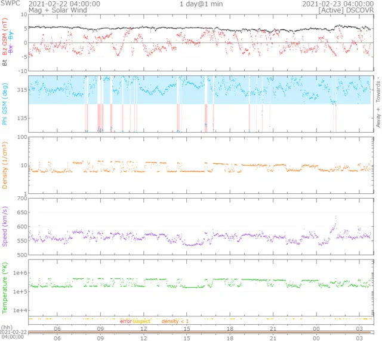Select the start time 2021-02-22 04:00:00

pyautogui.click(x=64, y=4)
